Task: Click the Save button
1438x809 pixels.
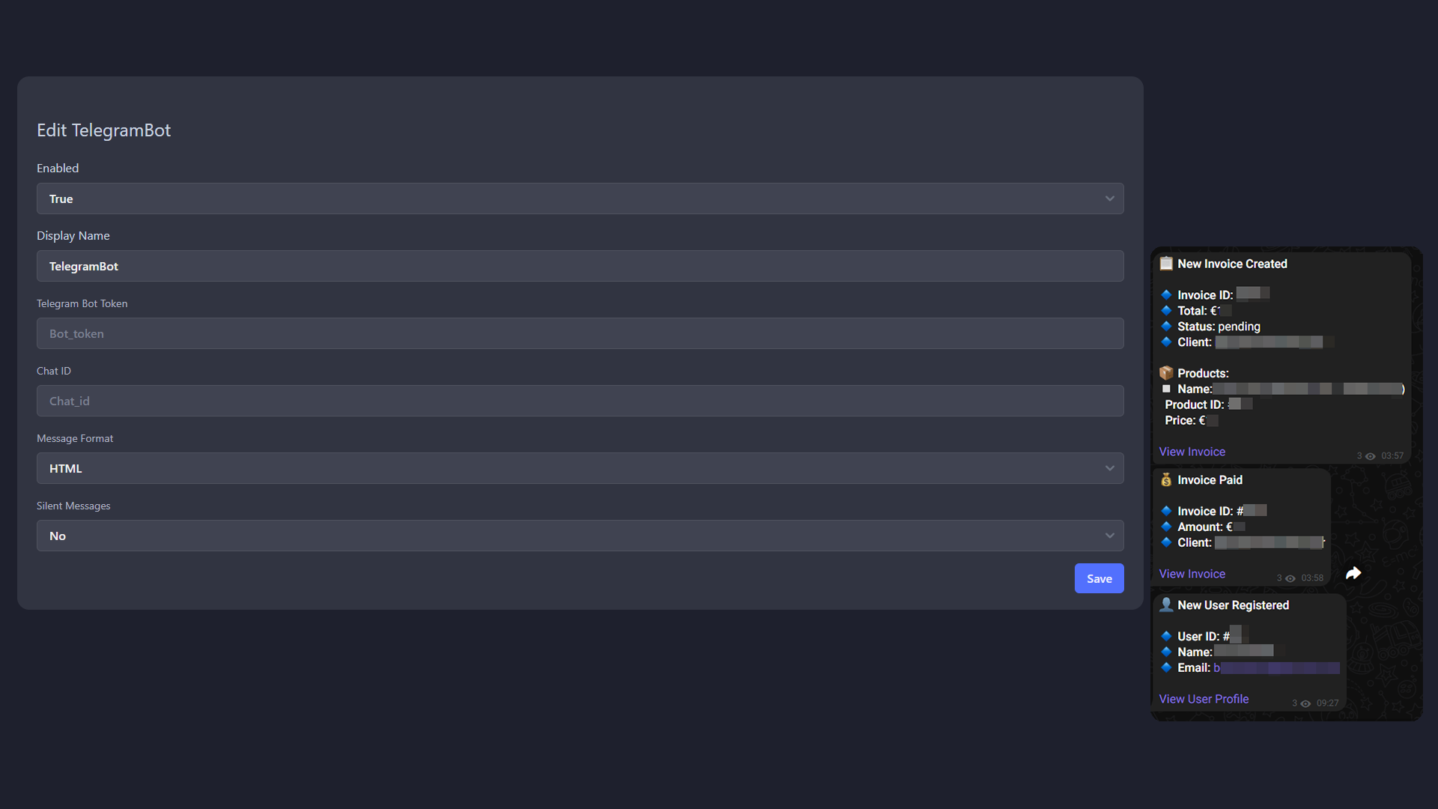Action: pyautogui.click(x=1099, y=578)
